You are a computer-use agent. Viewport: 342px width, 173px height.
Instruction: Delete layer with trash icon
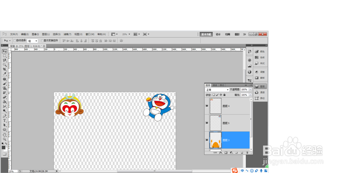pos(247,153)
